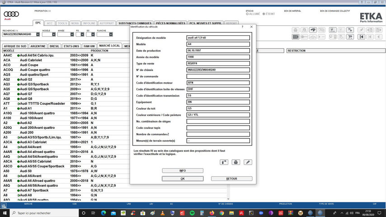Open Firefox from the taskbar

point(212,213)
